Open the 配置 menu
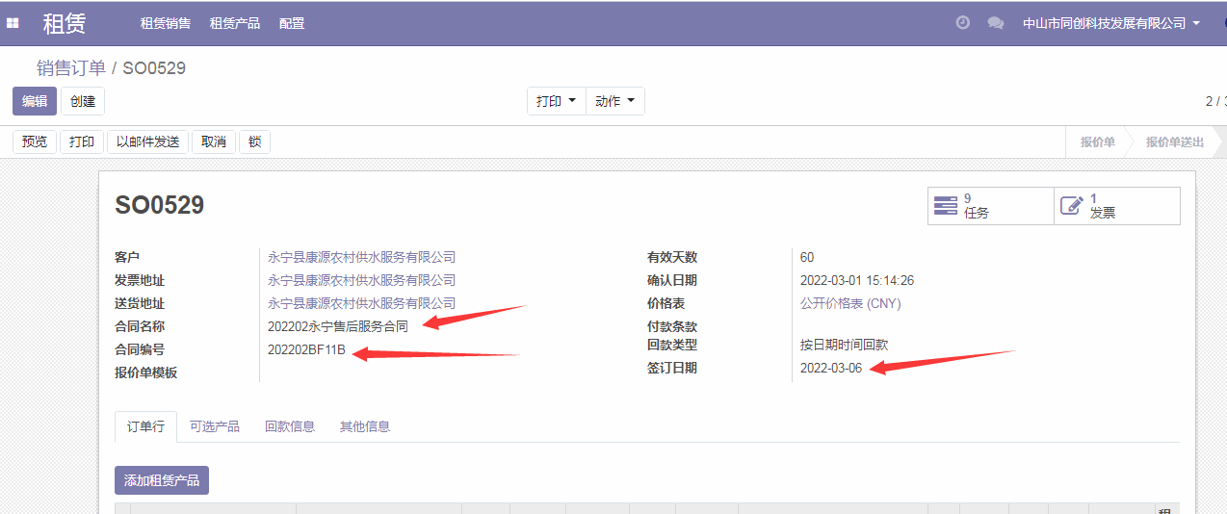 (292, 23)
